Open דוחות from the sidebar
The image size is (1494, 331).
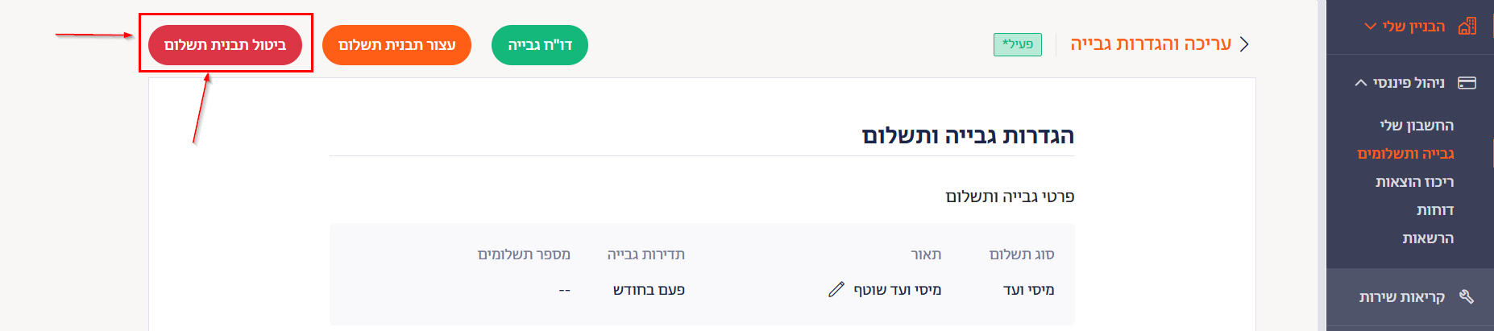[1435, 209]
